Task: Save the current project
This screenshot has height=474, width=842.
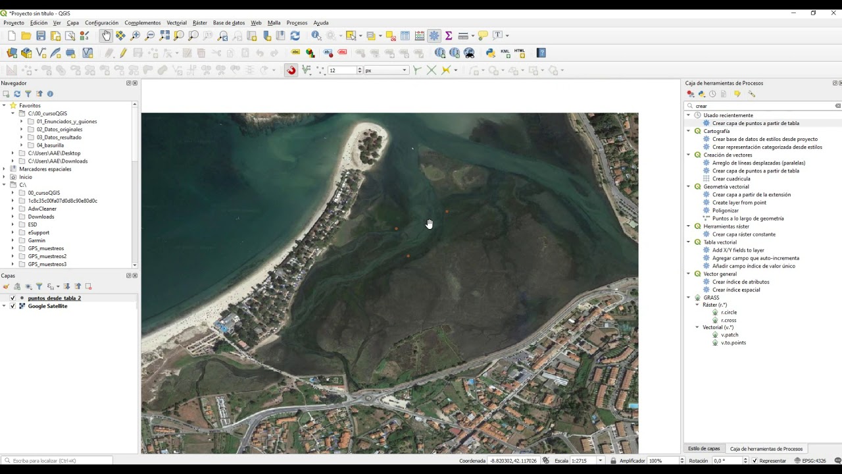Action: [41, 36]
